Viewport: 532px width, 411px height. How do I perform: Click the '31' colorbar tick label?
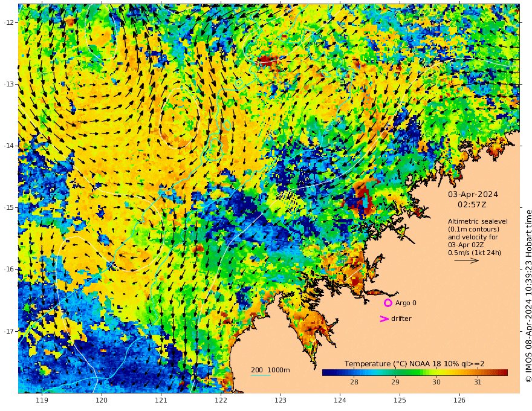click(478, 382)
